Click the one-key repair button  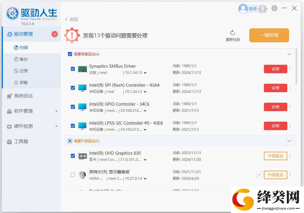coord(269,35)
